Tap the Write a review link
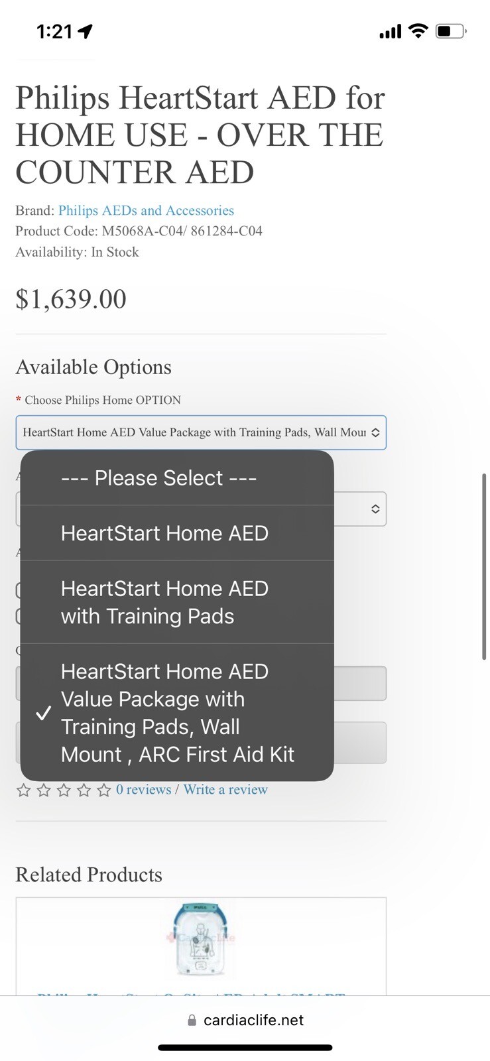The width and height of the screenshot is (490, 1061). (225, 789)
